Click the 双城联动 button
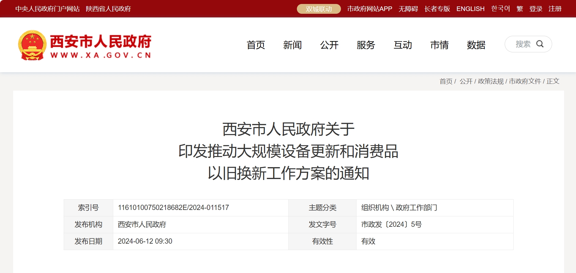 319,9
